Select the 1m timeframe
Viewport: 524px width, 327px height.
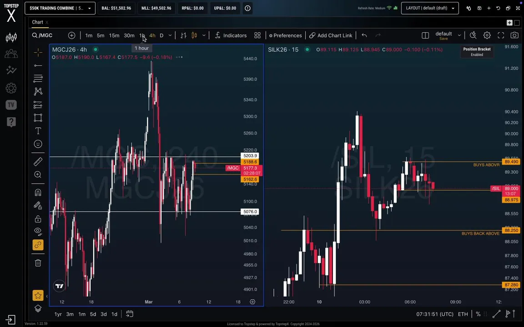point(89,35)
